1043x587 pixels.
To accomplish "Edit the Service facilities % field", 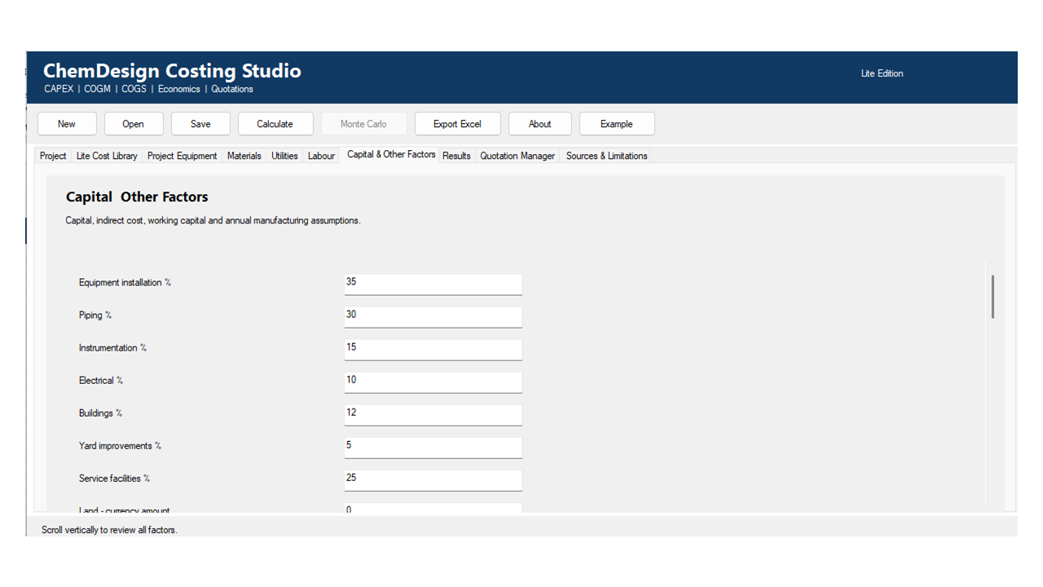I will click(x=433, y=479).
